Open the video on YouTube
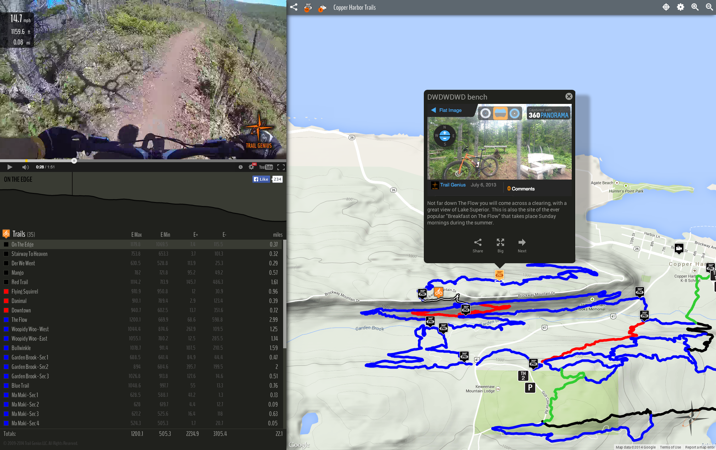Screen dimensions: 716x450 pyautogui.click(x=266, y=167)
